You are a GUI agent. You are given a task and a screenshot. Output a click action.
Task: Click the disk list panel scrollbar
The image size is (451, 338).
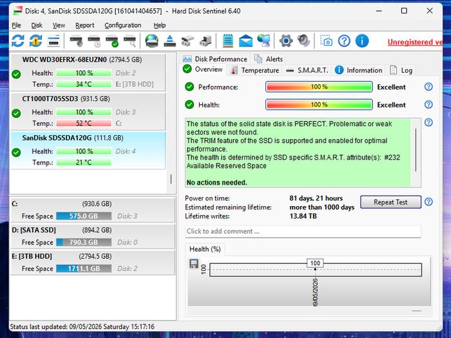171,179
